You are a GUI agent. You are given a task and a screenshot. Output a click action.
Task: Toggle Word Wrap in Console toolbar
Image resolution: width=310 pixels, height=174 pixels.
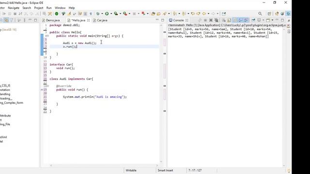(x=234, y=20)
